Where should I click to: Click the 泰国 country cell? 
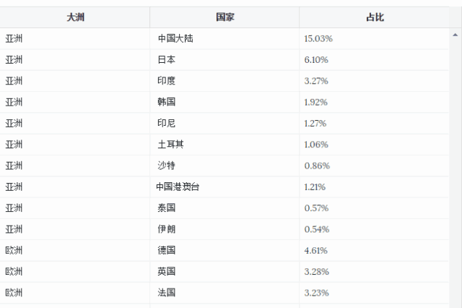pos(167,208)
